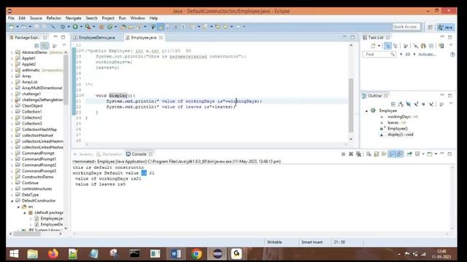Open the Source menu
Screen dimensions: 467x262
point(36,18)
